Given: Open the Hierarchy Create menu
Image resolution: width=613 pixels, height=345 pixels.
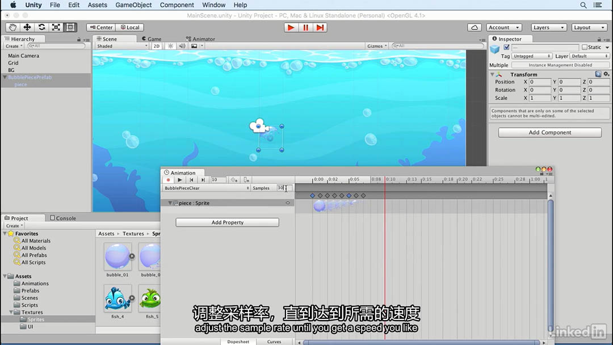Looking at the screenshot, I should tap(14, 46).
